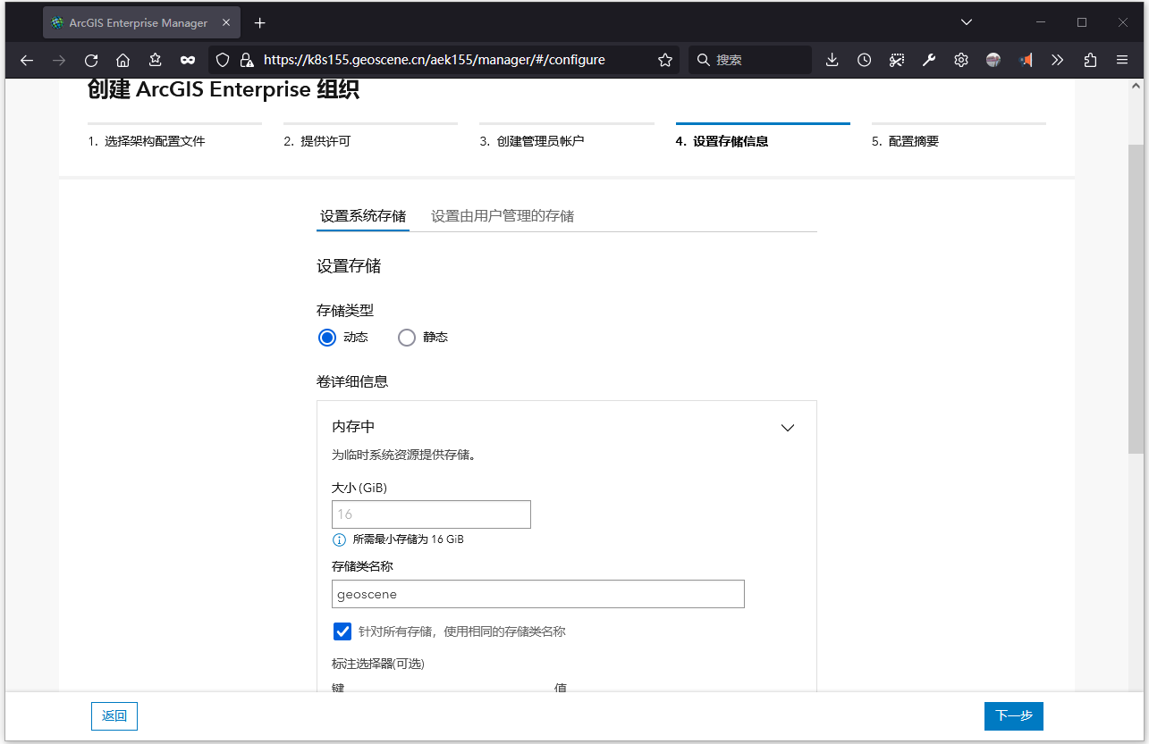
Task: Click the round avatar extension icon
Action: pos(993,60)
